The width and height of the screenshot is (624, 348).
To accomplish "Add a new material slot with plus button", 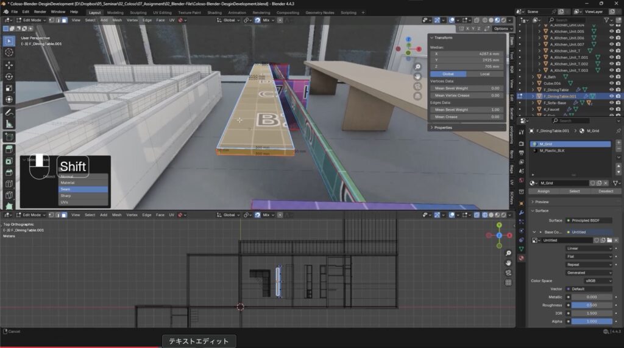I will (x=619, y=142).
